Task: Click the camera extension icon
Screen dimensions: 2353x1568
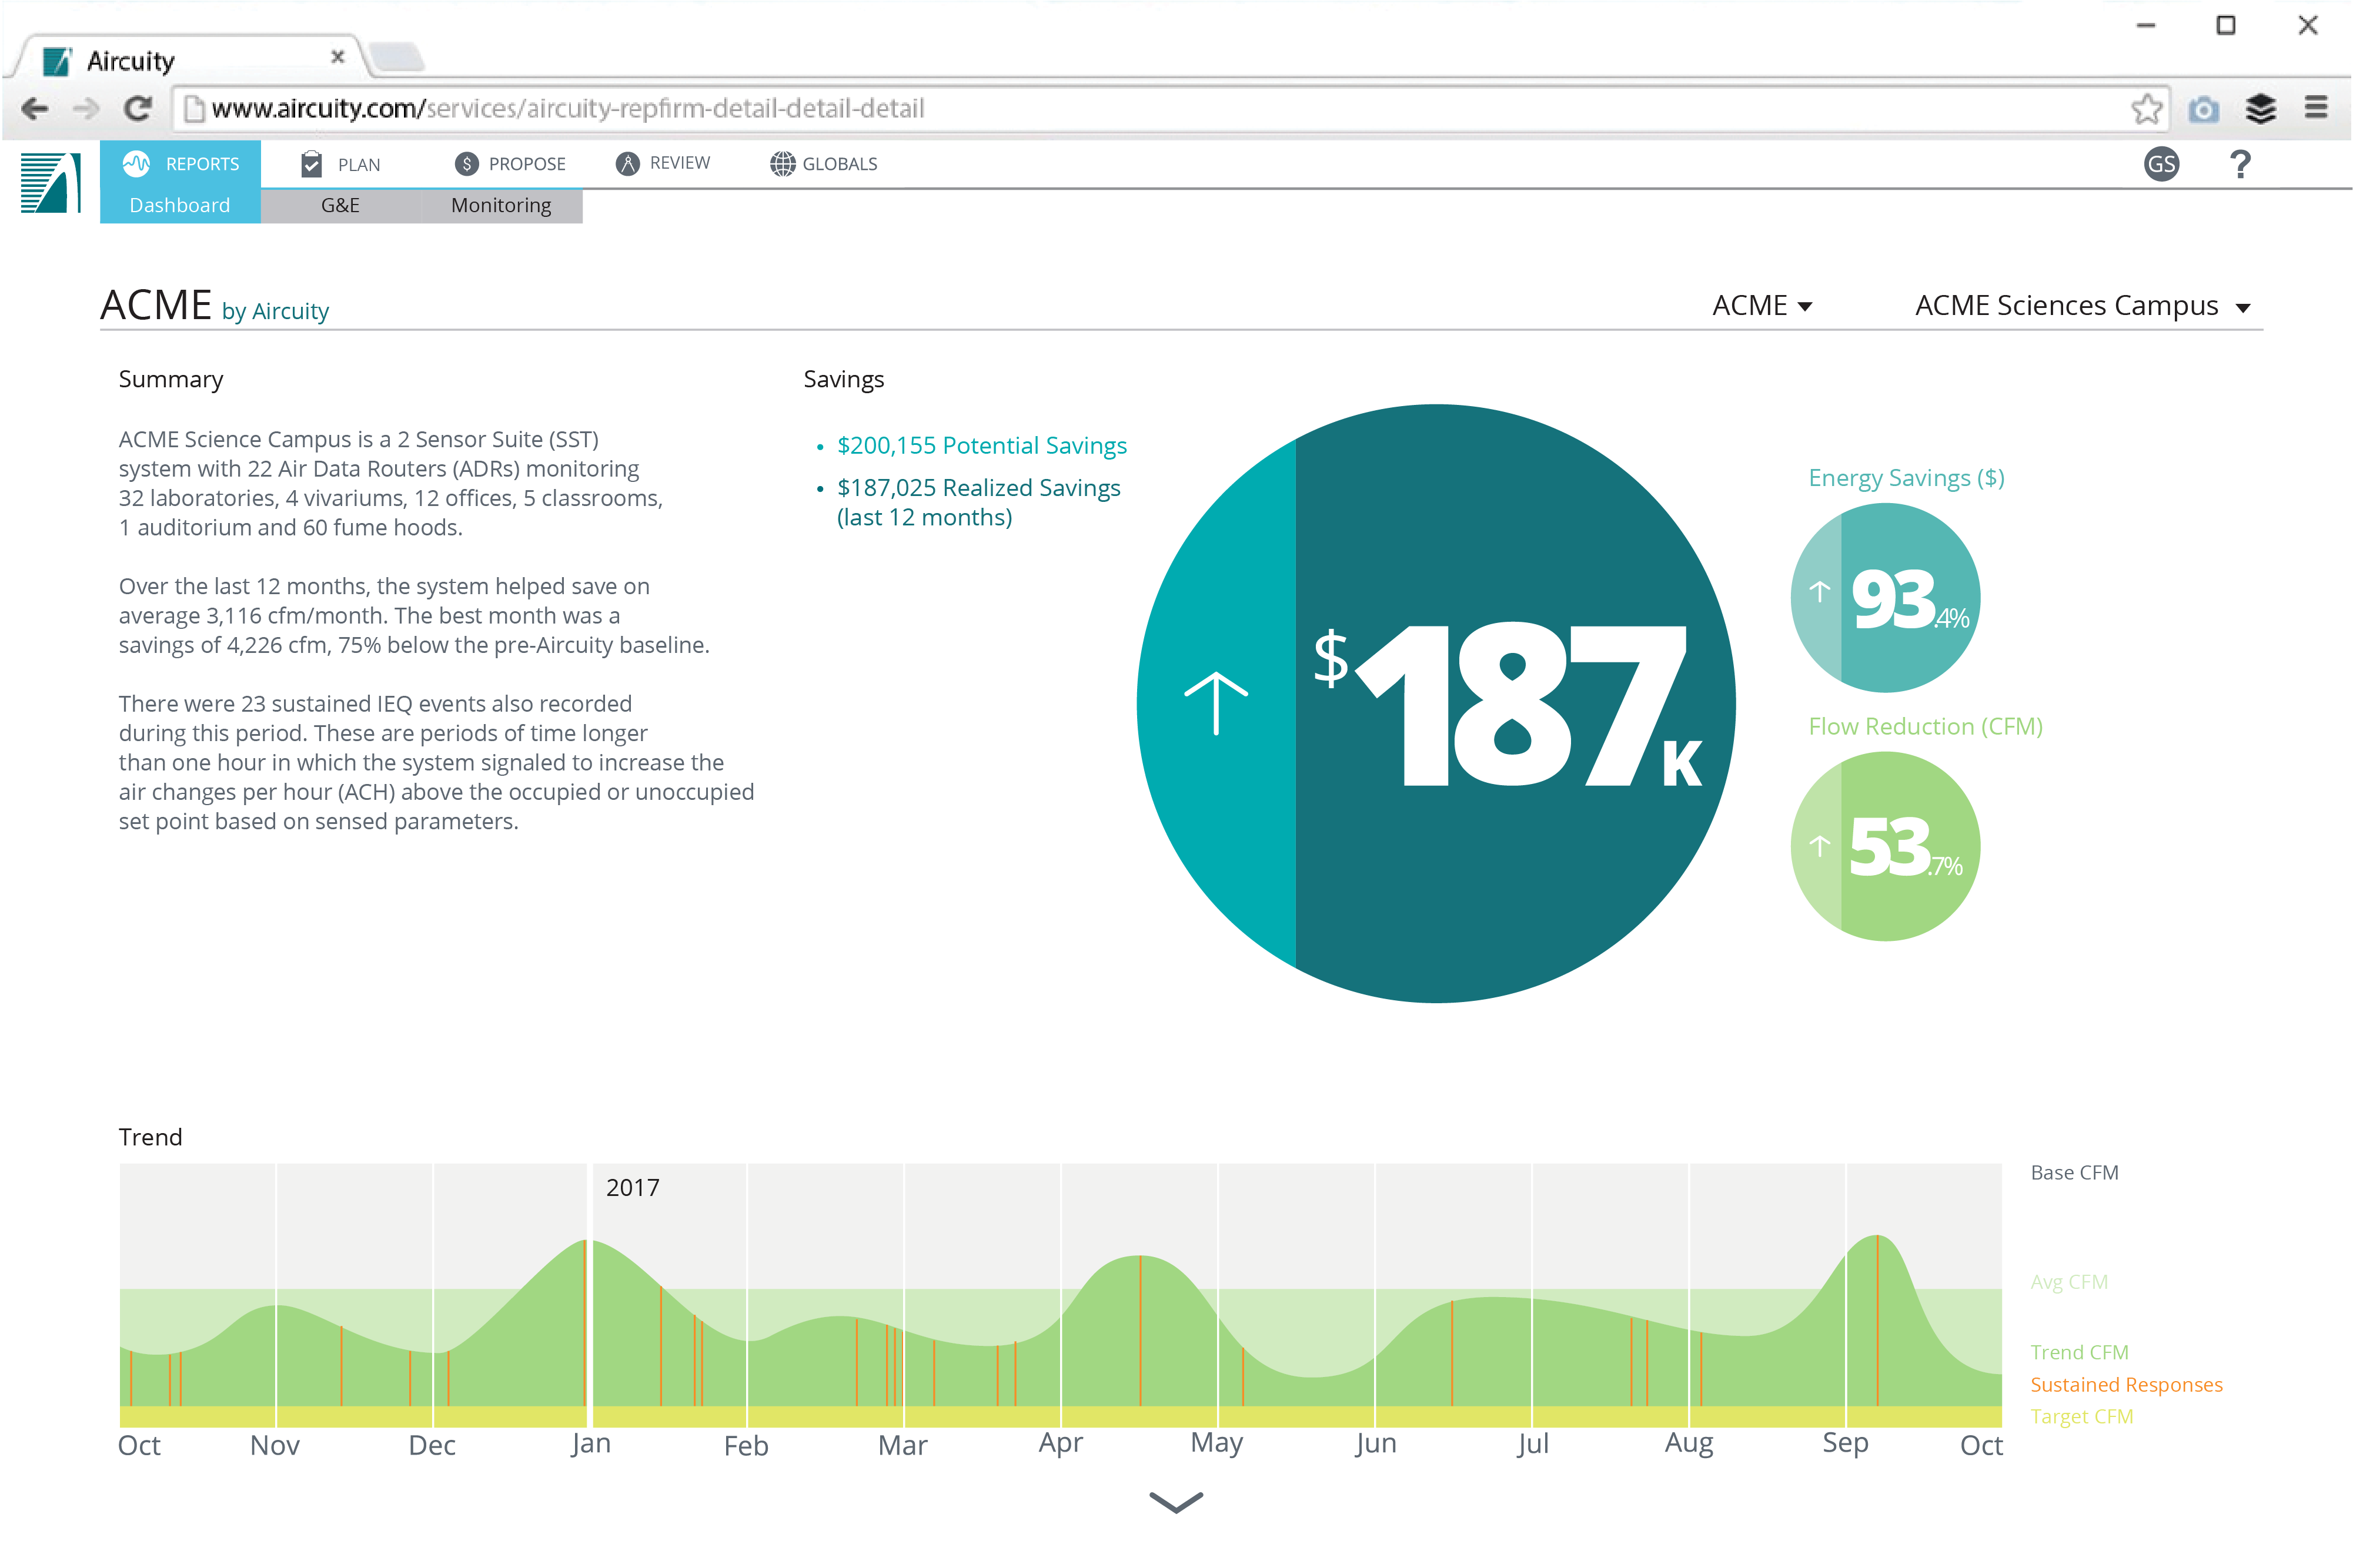Action: point(2203,109)
